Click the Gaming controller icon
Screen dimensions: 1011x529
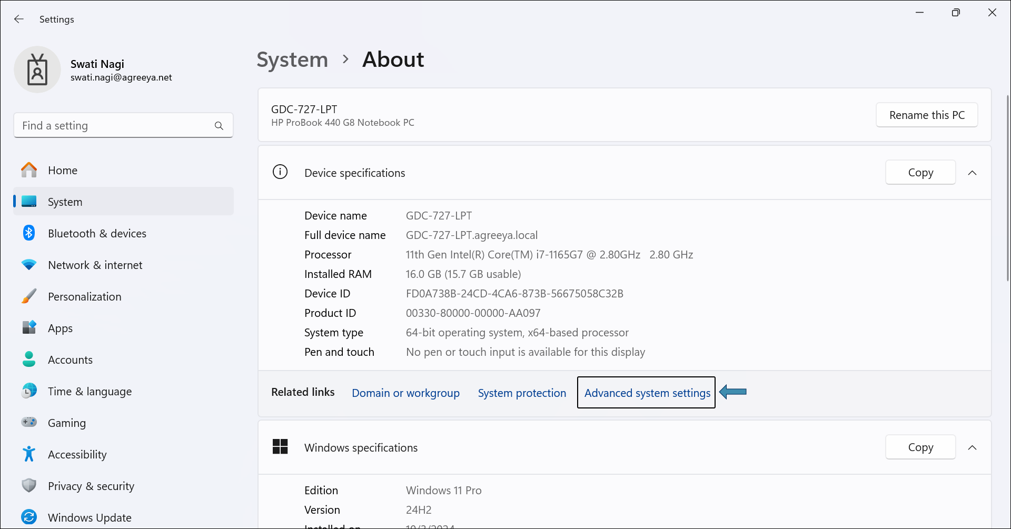coord(29,422)
